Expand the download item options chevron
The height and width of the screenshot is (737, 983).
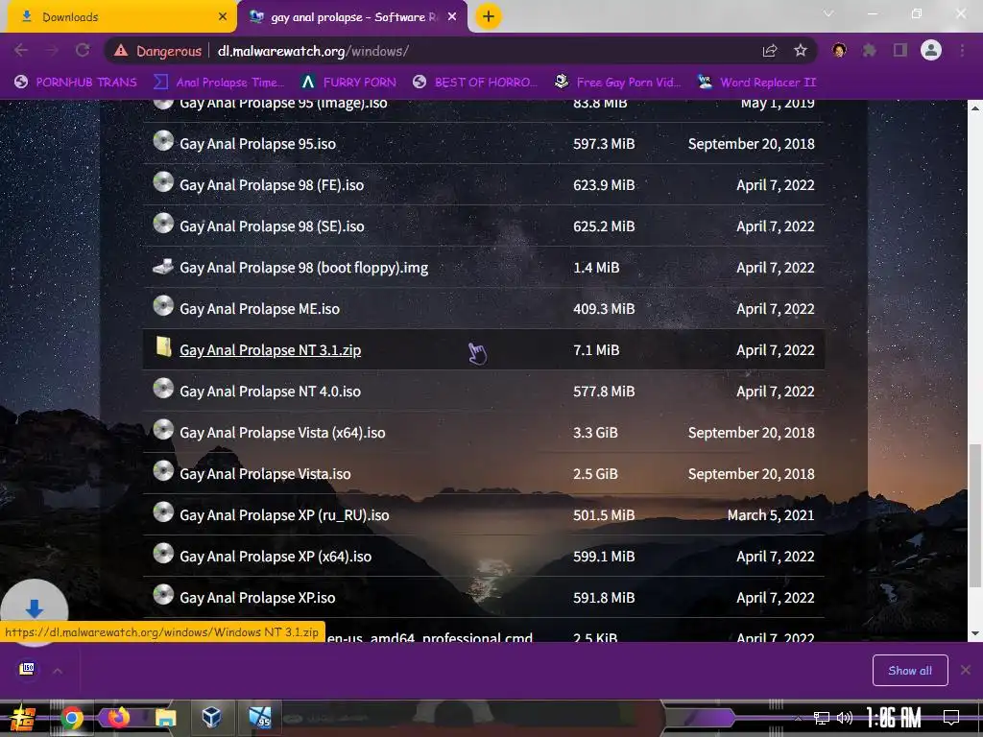[x=57, y=671]
